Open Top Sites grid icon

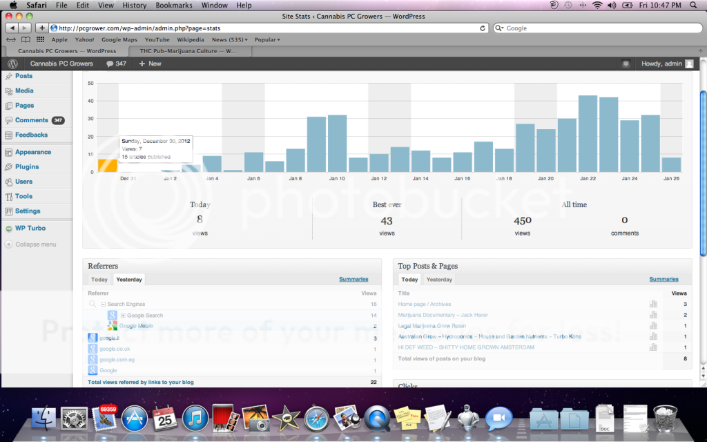41,39
